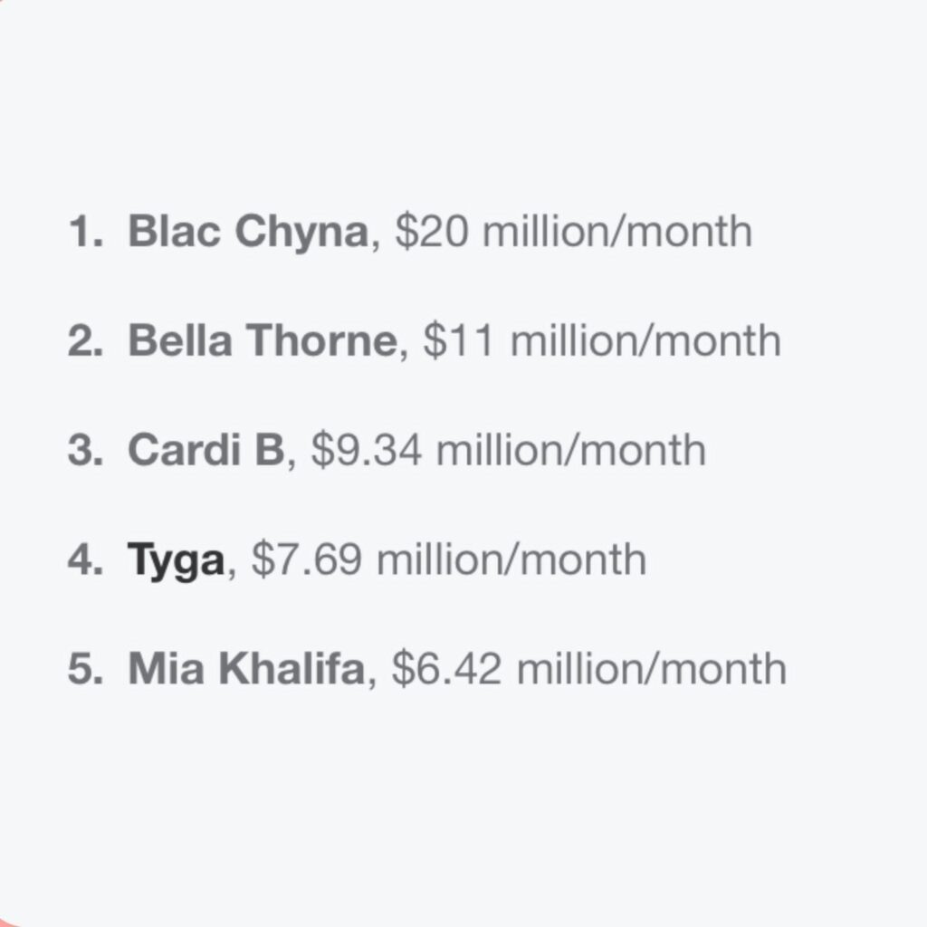
Task: Click the $20 dollar figure
Action: pyautogui.click(x=431, y=233)
